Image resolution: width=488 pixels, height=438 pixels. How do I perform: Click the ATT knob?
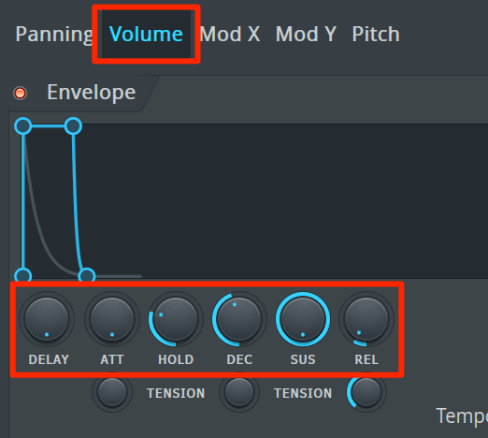pyautogui.click(x=112, y=319)
